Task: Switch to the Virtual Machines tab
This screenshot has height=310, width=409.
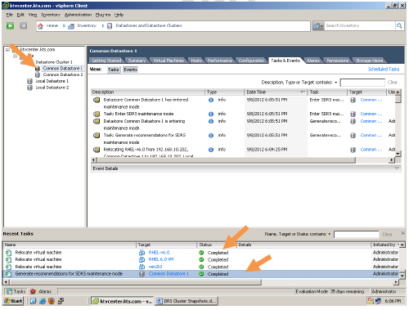Action: pyautogui.click(x=169, y=61)
